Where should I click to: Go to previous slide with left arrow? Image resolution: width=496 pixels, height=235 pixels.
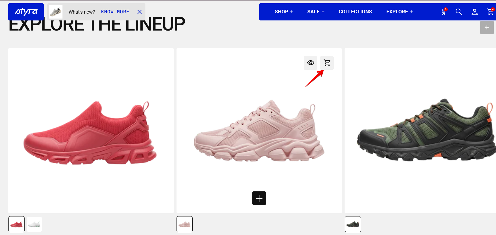[487, 28]
